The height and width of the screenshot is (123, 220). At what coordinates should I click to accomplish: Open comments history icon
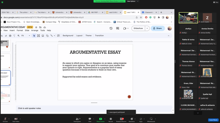(x=118, y=28)
